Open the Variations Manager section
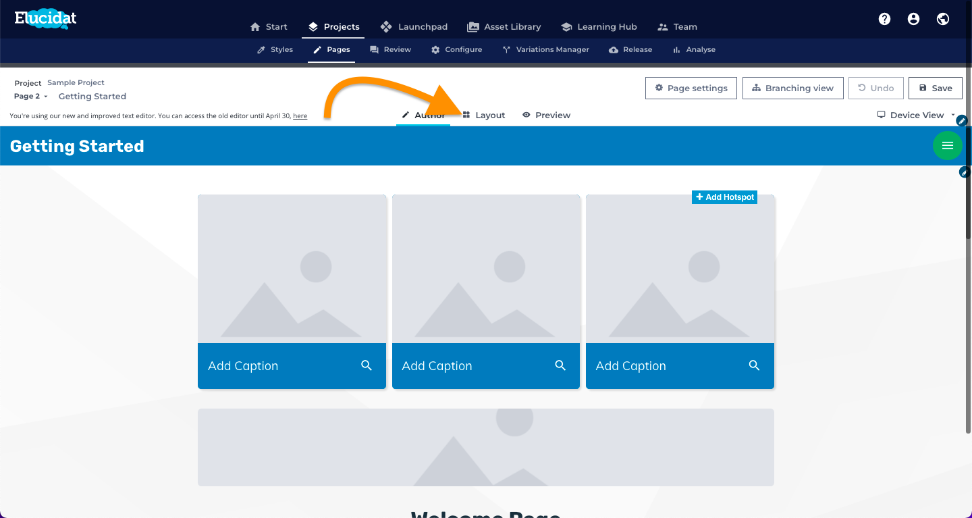The image size is (972, 518). pos(545,49)
